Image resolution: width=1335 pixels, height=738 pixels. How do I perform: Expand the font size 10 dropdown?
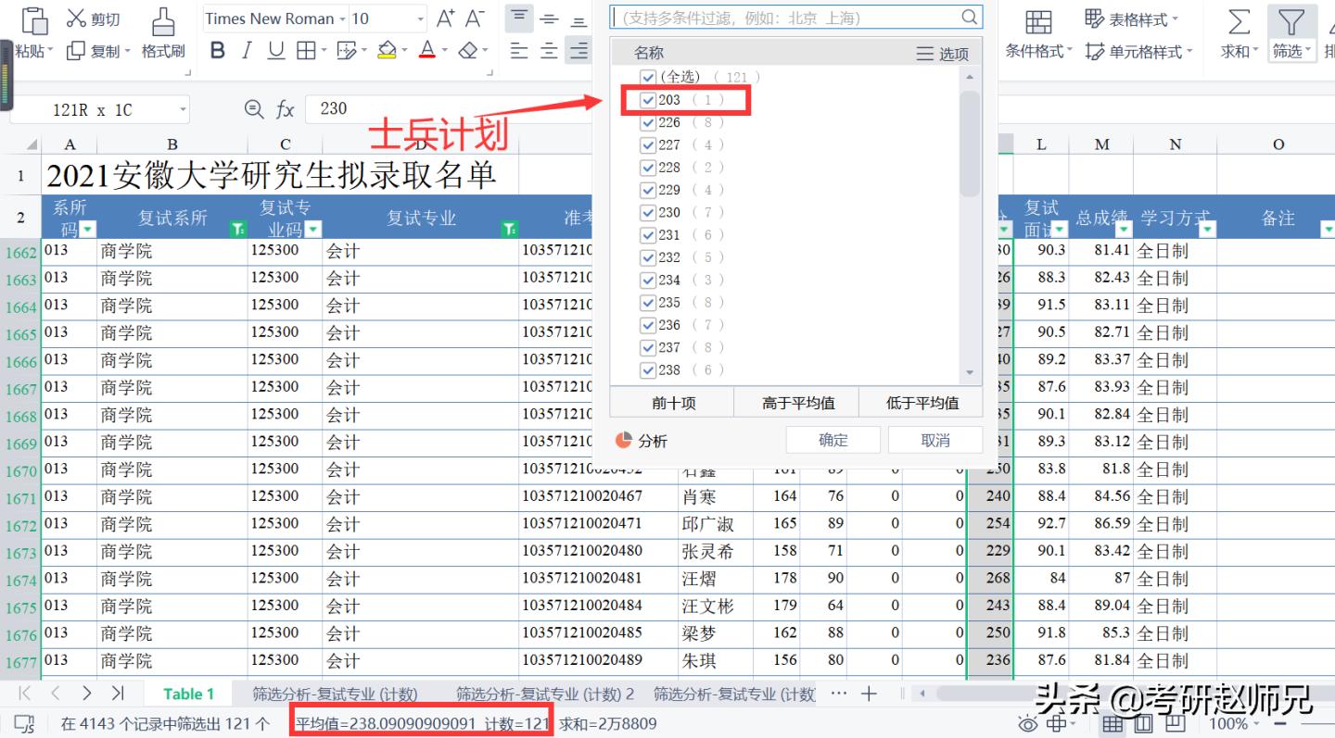421,19
